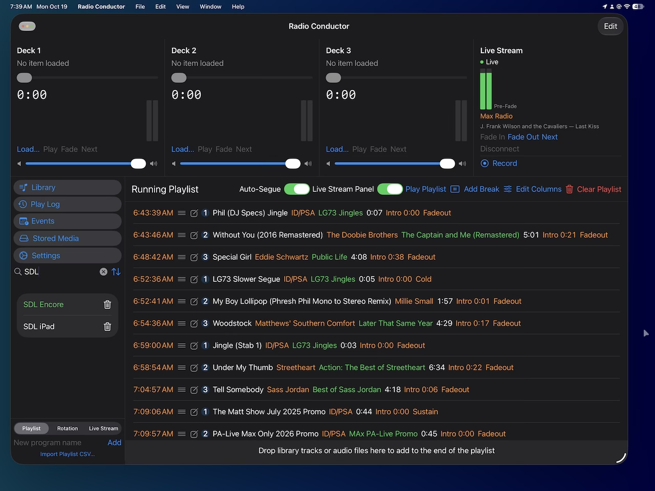Click Deck 2 mute speaker icon
This screenshot has height=491, width=655.
pos(174,164)
